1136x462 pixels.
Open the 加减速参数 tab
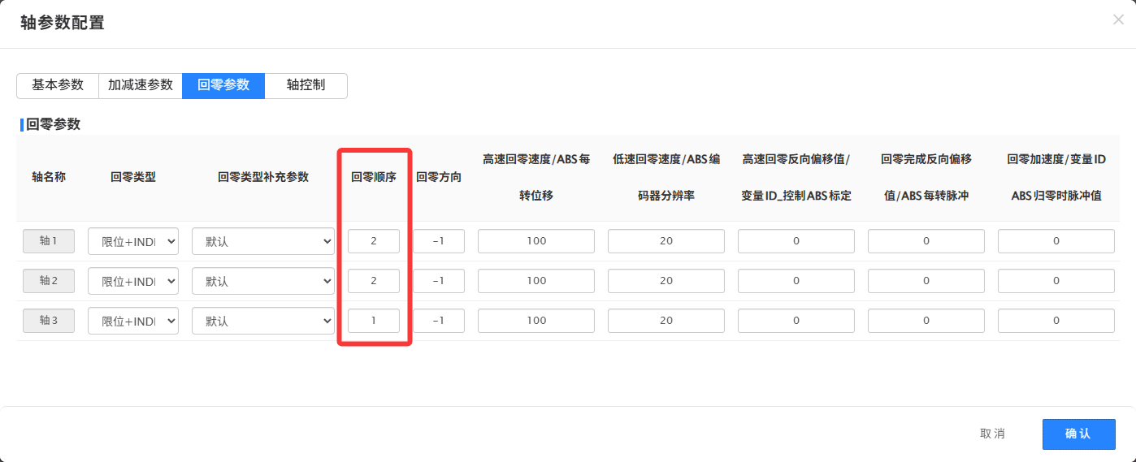(x=141, y=85)
